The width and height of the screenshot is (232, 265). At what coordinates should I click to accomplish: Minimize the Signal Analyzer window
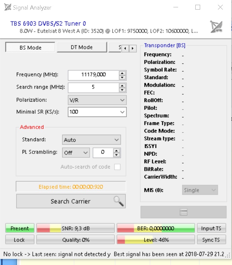tap(176, 7)
